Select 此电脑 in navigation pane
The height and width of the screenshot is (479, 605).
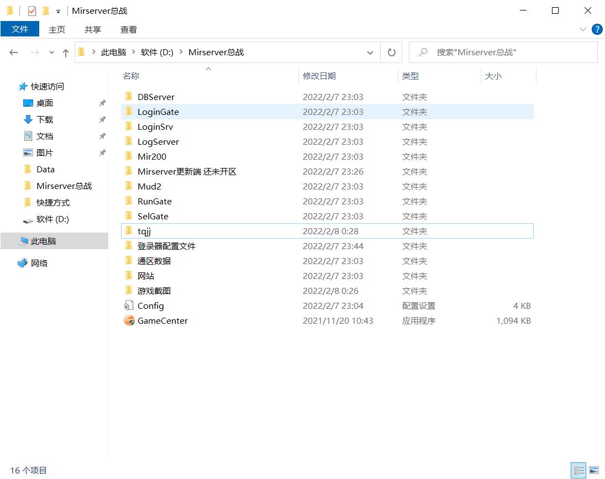(x=43, y=241)
